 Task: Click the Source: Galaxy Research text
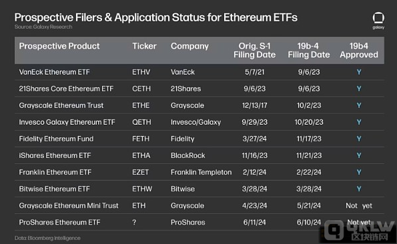point(43,27)
